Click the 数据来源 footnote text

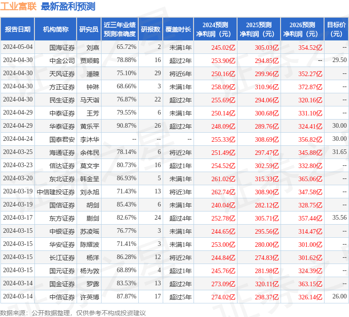73,313
